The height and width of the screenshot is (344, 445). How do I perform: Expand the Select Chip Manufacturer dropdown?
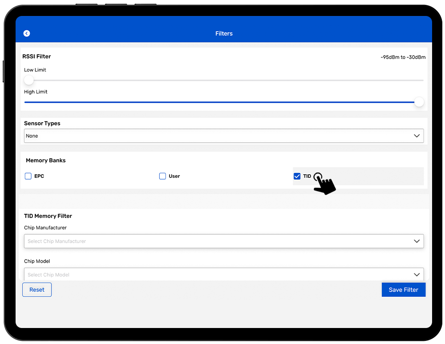pos(218,241)
